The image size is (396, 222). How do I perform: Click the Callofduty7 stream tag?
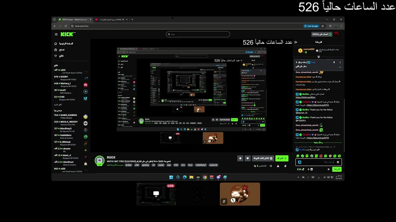(201, 165)
